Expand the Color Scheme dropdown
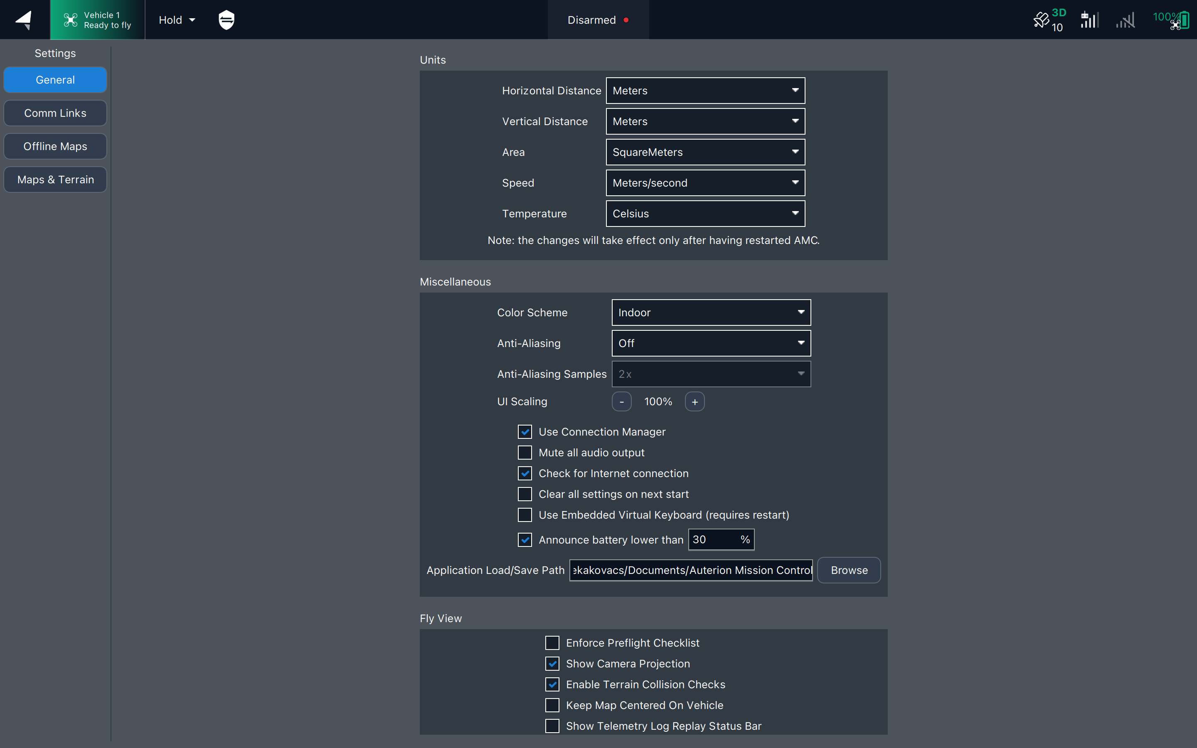1197x748 pixels. coord(711,312)
